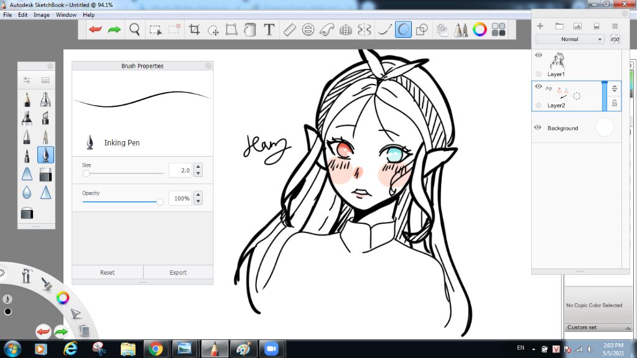Increase Opacity with up arrow
637x358 pixels.
coord(198,195)
